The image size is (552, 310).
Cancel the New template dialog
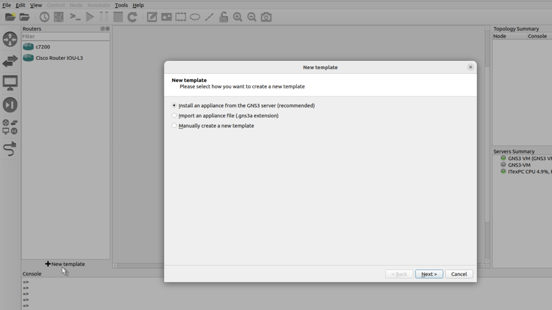pos(459,274)
